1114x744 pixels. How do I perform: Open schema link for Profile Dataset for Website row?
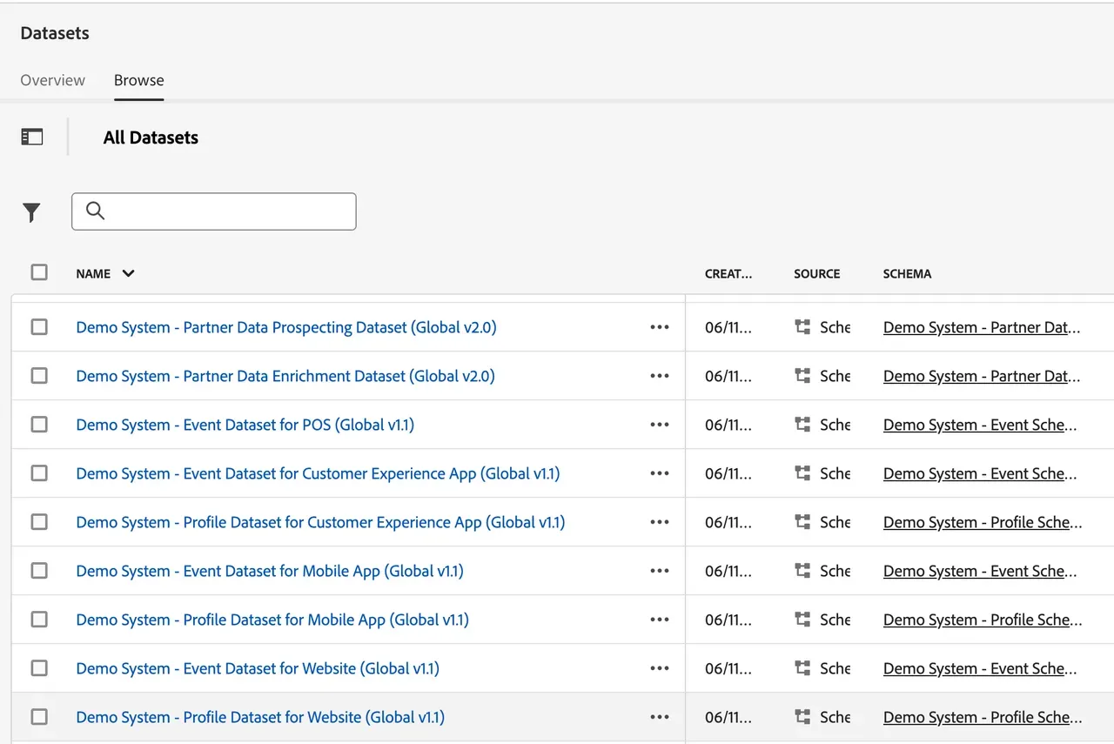[x=983, y=717]
